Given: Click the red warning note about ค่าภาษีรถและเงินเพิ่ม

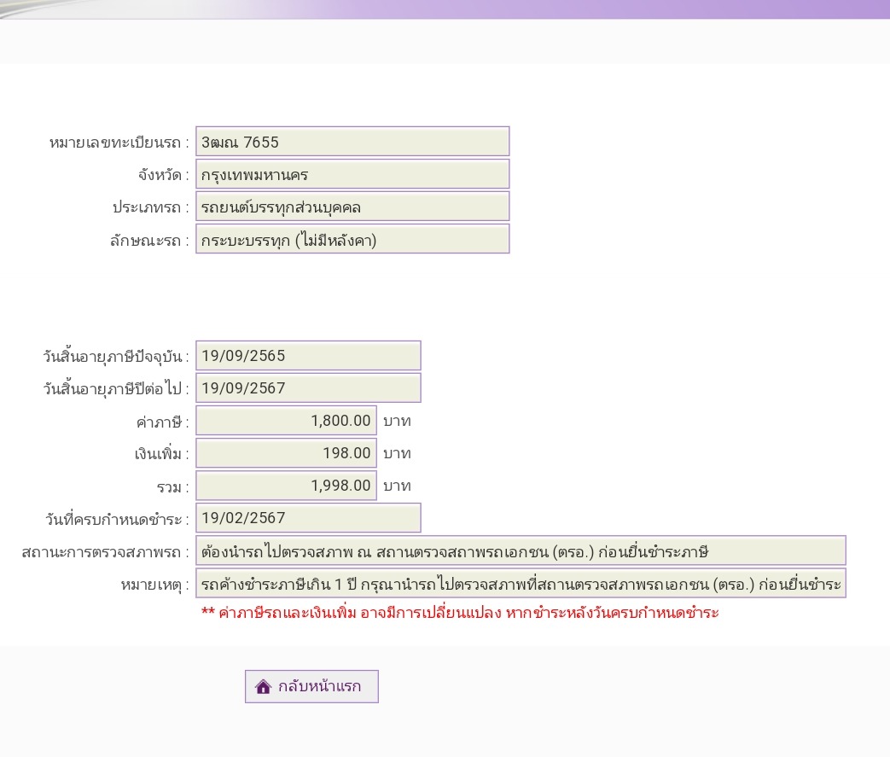Looking at the screenshot, I should point(460,613).
